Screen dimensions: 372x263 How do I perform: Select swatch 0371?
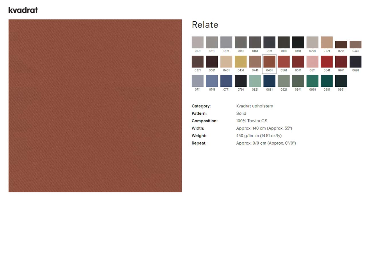point(198,62)
